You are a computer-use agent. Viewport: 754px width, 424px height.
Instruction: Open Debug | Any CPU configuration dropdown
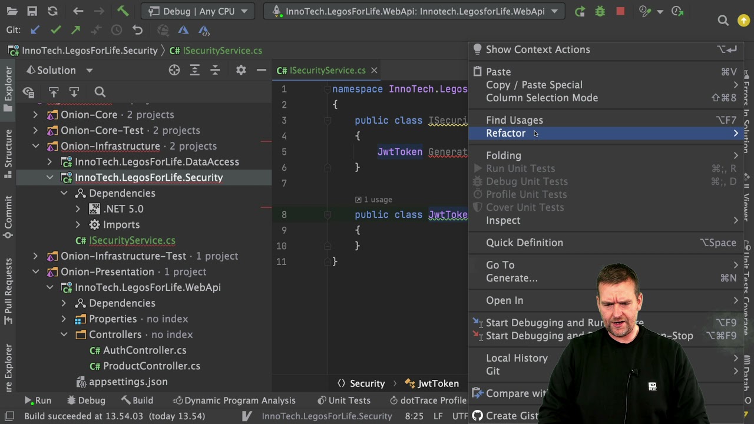click(198, 11)
